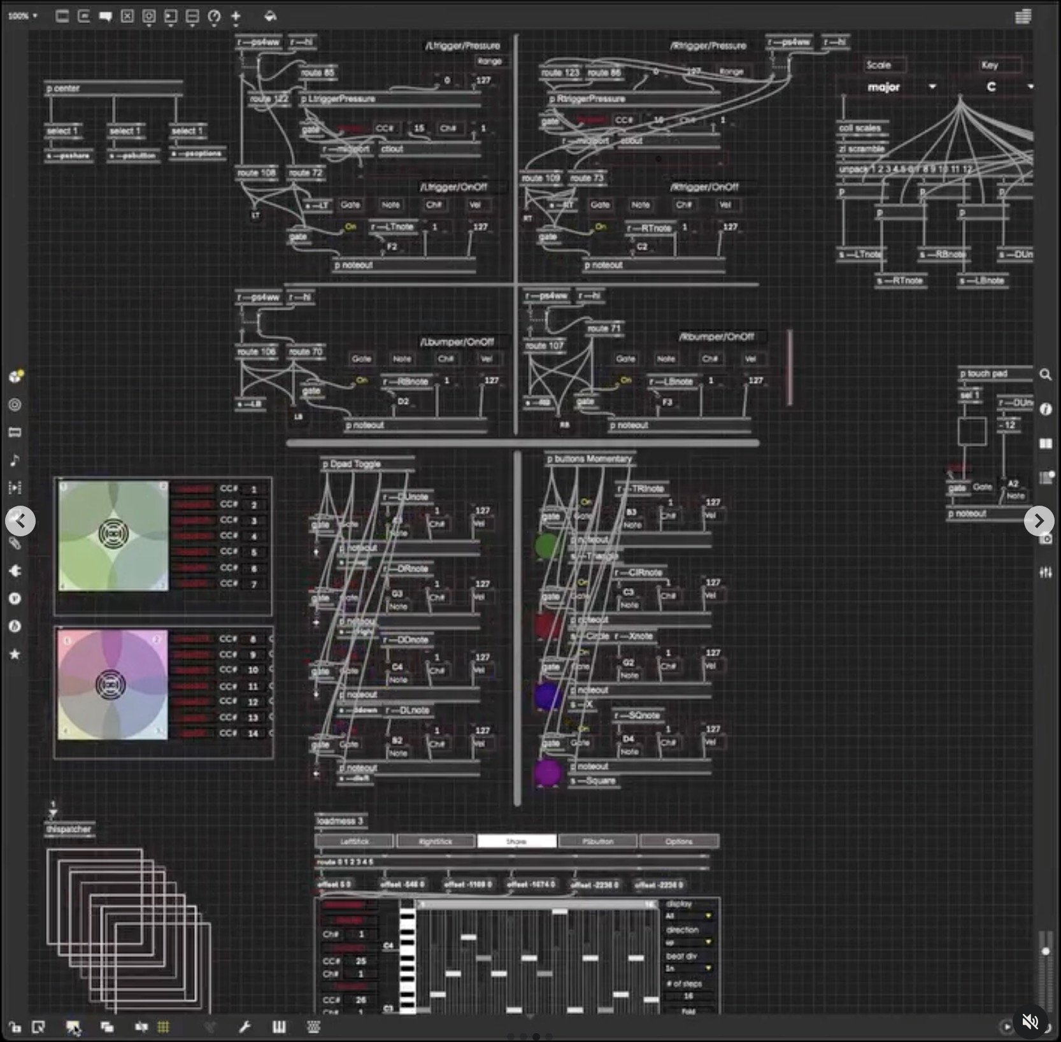The width and height of the screenshot is (1061, 1042).
Task: Go to next slide with right arrow
Action: pyautogui.click(x=1039, y=521)
